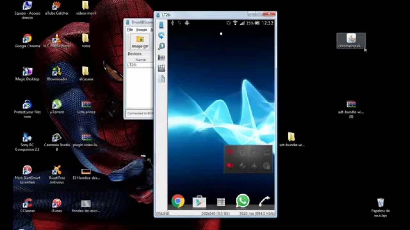
Task: Open File menu in Droid@Screen window
Action: point(130,30)
